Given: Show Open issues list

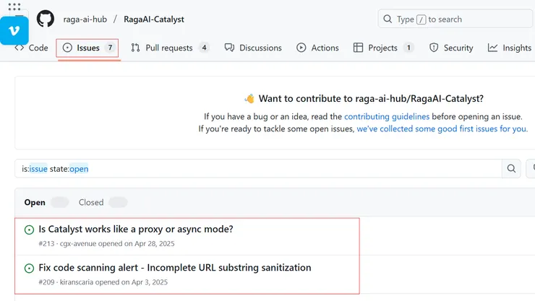Looking at the screenshot, I should point(35,202).
